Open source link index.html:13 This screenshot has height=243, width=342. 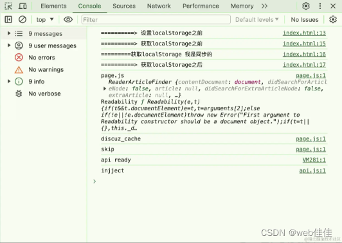[304, 33]
